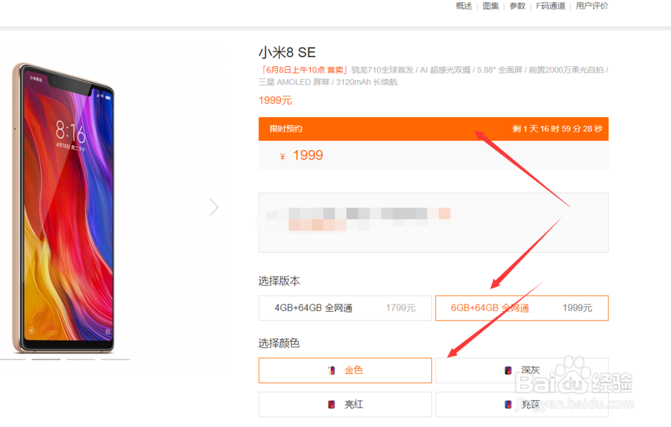This screenshot has height=427, width=671.
Task: Select the 6GB+64GB 全网通 1999元 version
Action: [x=521, y=308]
